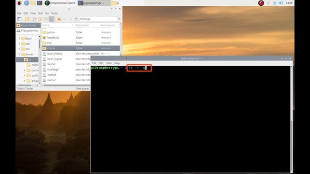Image resolution: width=310 pixels, height=174 pixels.
Task: Open the Wi-Fi network tray icon
Action: (275, 3)
